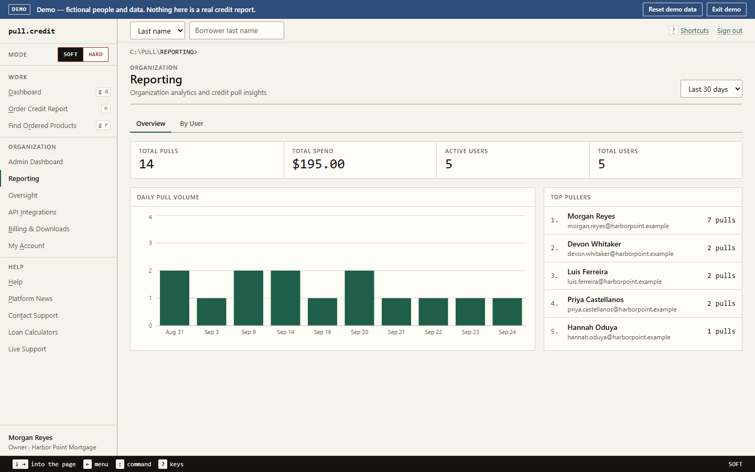Click the arrow keys hint icon in status bar
The width and height of the screenshot is (755, 472).
point(20,464)
